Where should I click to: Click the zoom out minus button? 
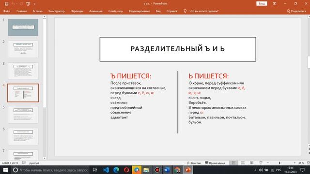268,163
